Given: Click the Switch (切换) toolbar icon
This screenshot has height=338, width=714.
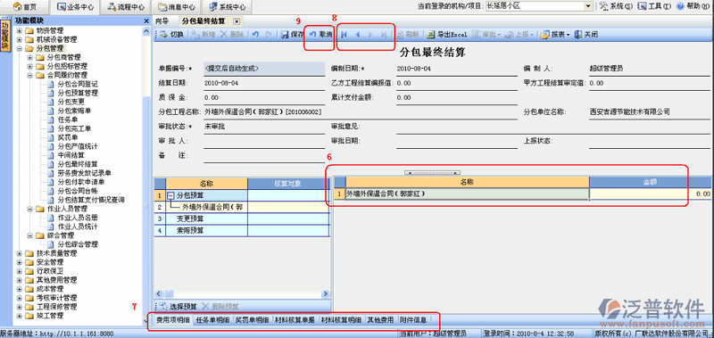Looking at the screenshot, I should 163,35.
